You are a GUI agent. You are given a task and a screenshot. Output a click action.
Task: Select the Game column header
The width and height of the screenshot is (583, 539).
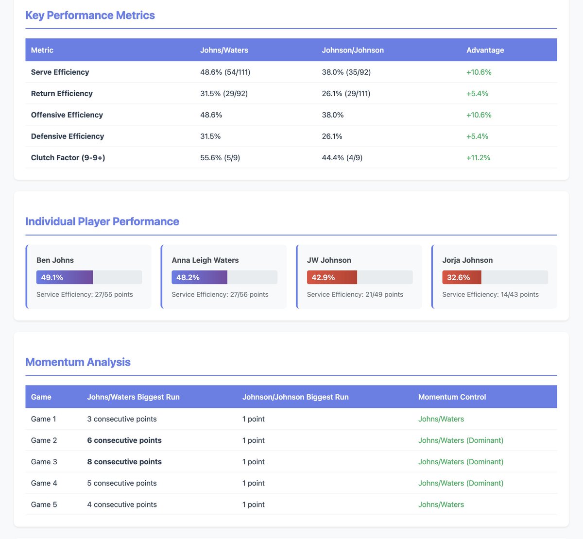point(41,397)
